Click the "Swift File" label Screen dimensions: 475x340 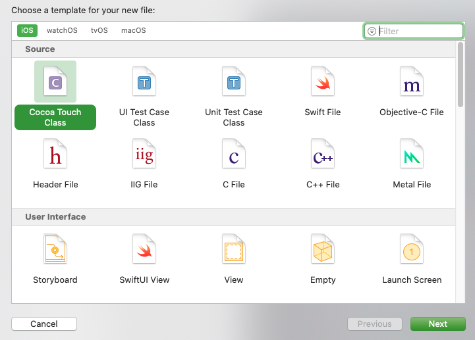click(323, 112)
